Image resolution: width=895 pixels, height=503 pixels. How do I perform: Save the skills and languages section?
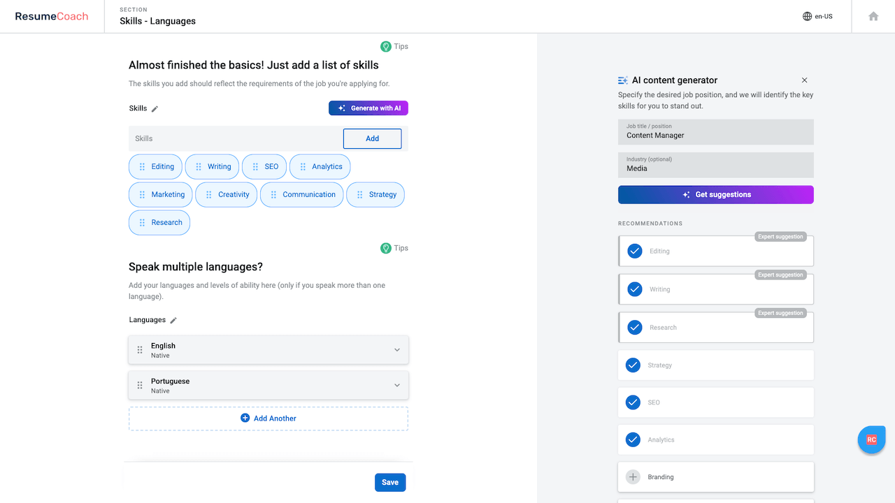[x=390, y=482]
